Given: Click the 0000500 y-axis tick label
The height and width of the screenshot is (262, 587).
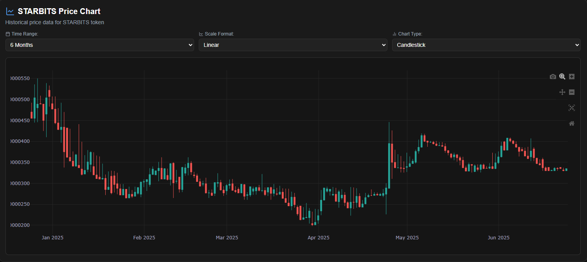Looking at the screenshot, I should tap(20, 99).
